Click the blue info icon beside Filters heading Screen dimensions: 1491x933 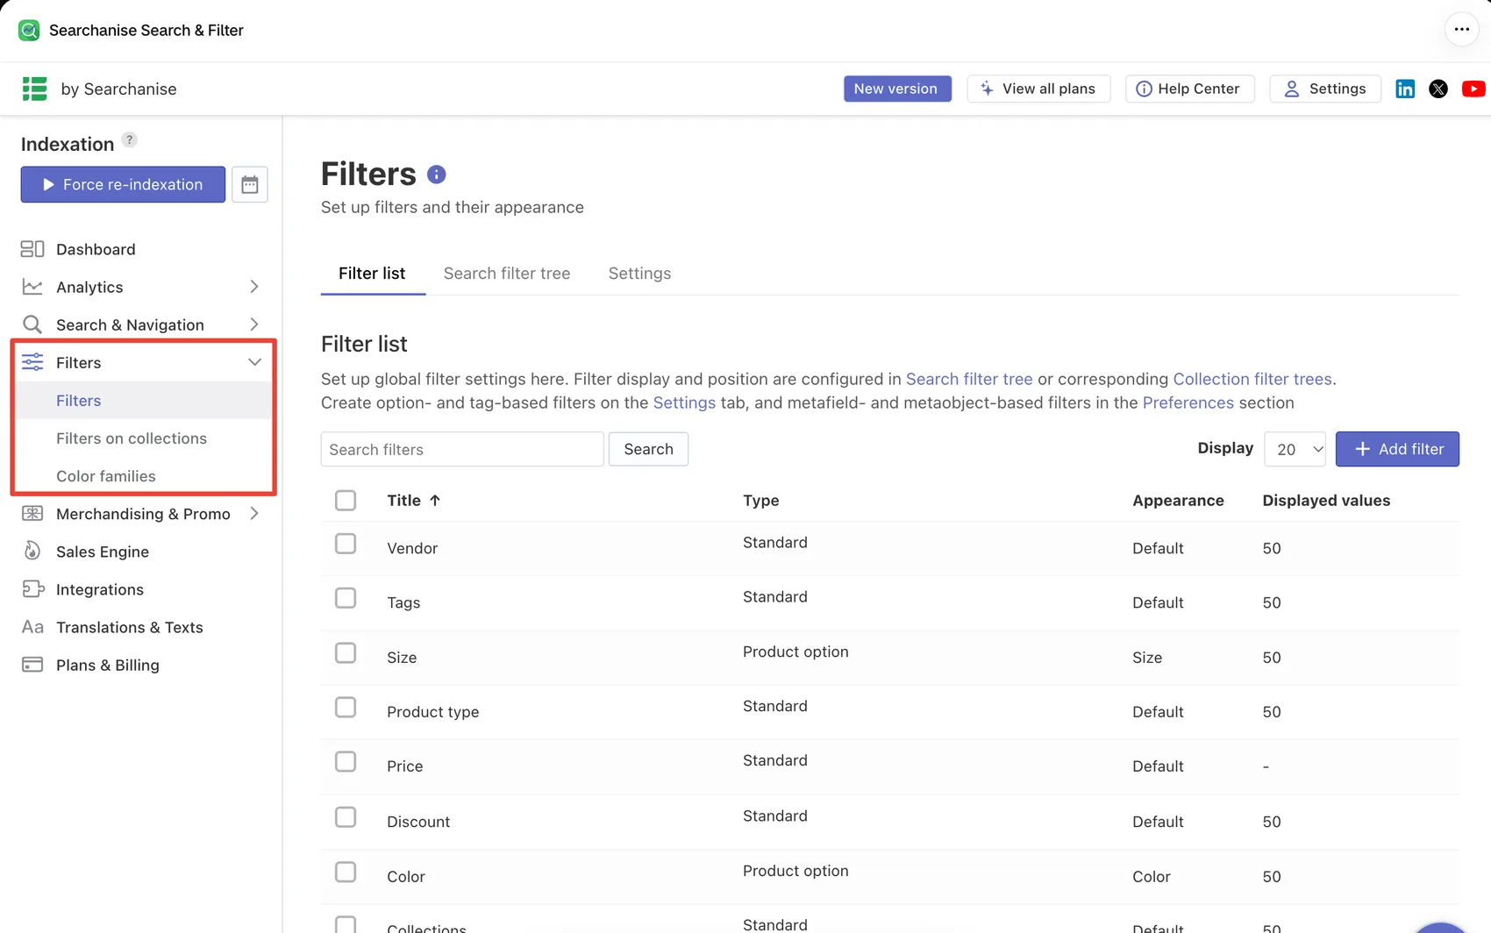(x=436, y=174)
